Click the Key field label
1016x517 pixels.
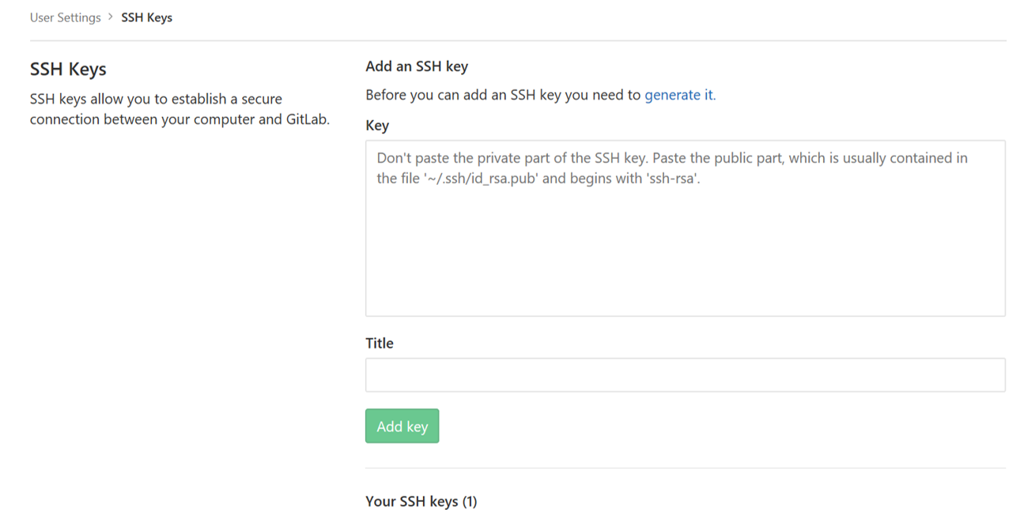point(377,126)
